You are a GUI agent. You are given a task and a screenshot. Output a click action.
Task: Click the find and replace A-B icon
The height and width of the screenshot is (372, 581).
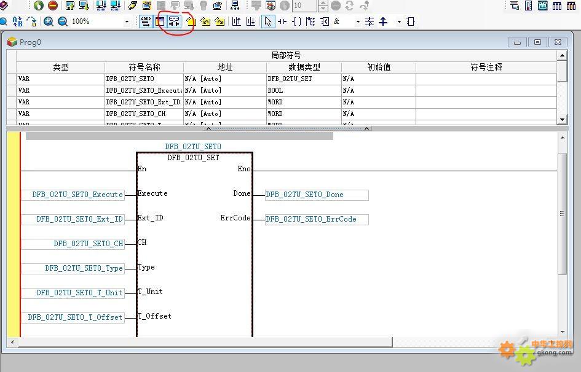17,21
